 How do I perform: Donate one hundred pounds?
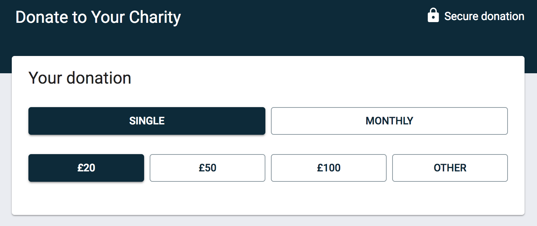coord(328,168)
